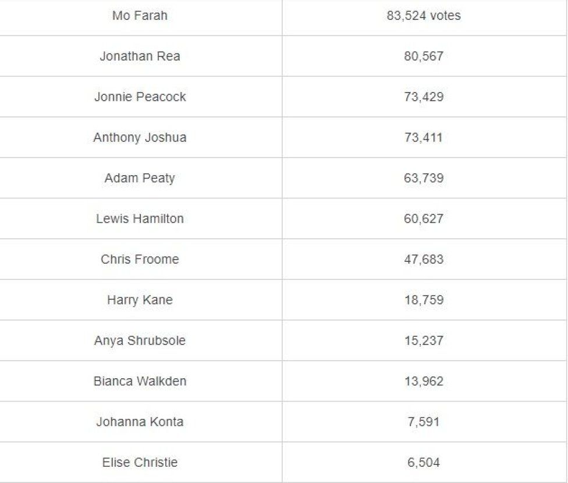
Task: Click the Lewis Hamilton name cell
Action: (x=140, y=218)
